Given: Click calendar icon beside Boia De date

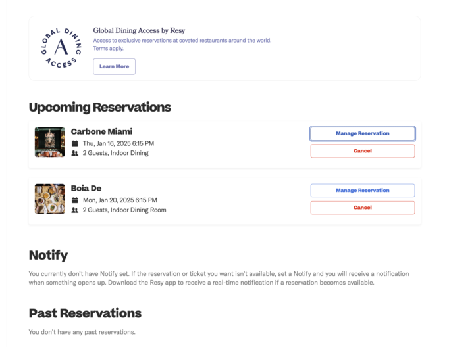Looking at the screenshot, I should point(74,200).
